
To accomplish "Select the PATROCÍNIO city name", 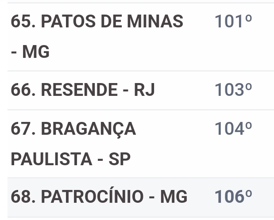I will tap(92, 197).
